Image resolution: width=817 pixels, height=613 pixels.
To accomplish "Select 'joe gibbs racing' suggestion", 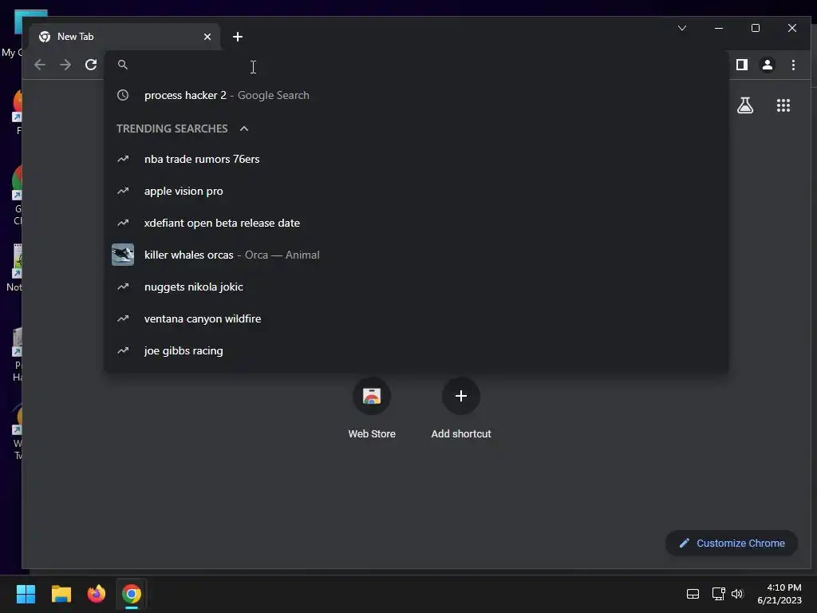I will pos(416,350).
